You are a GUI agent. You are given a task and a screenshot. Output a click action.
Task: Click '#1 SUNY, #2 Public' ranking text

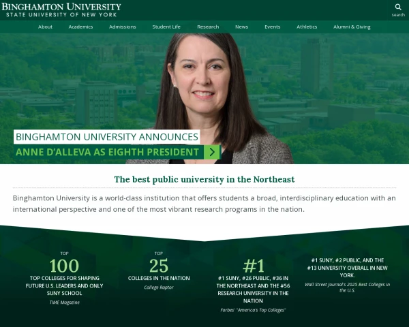point(347,268)
